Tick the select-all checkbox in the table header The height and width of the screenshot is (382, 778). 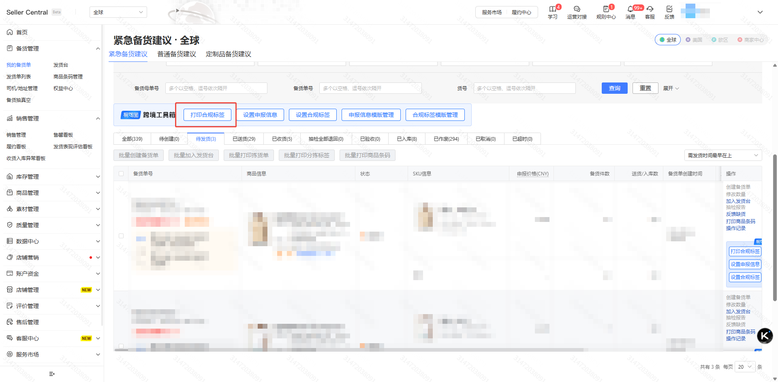tap(121, 173)
